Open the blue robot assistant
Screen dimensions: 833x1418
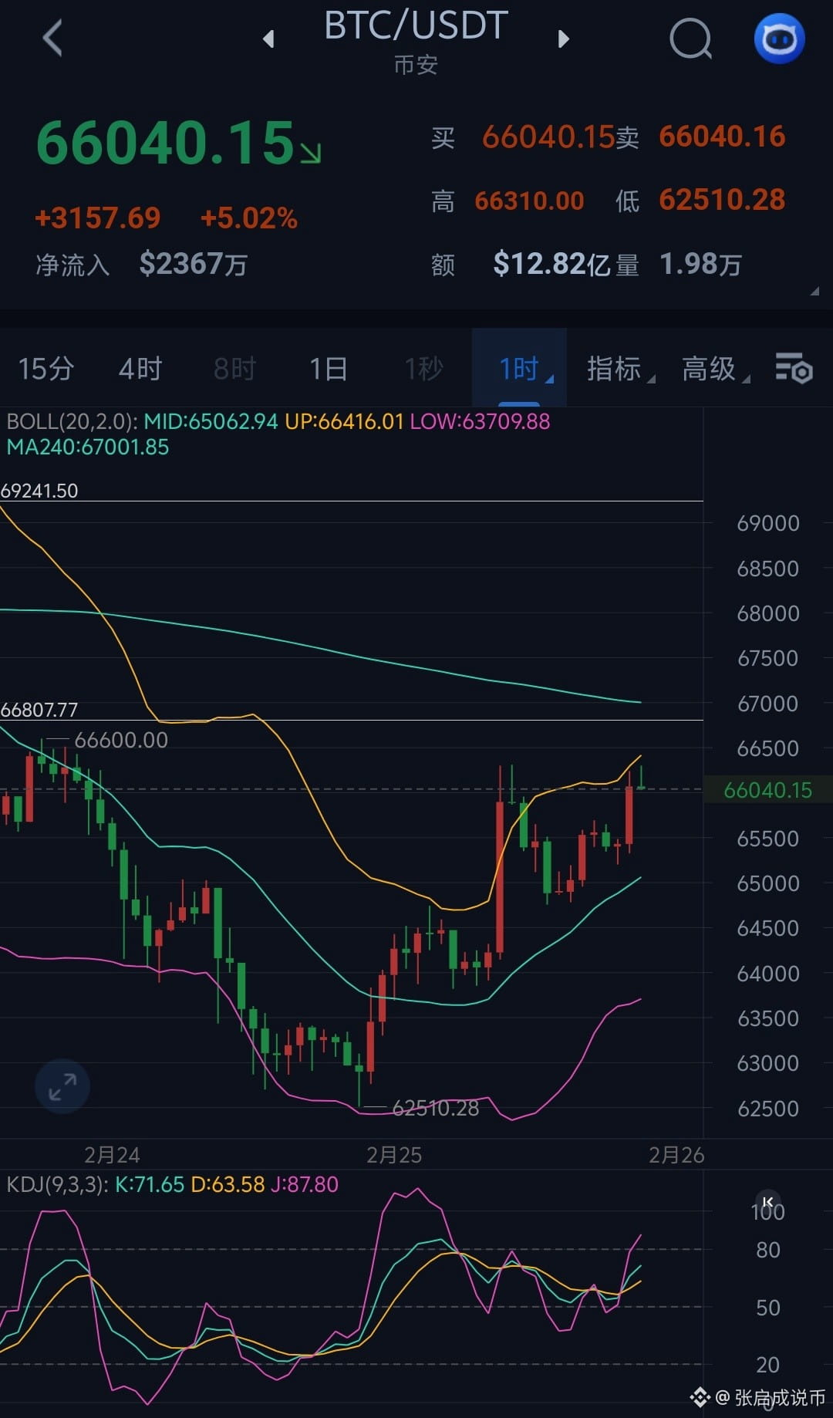(779, 39)
